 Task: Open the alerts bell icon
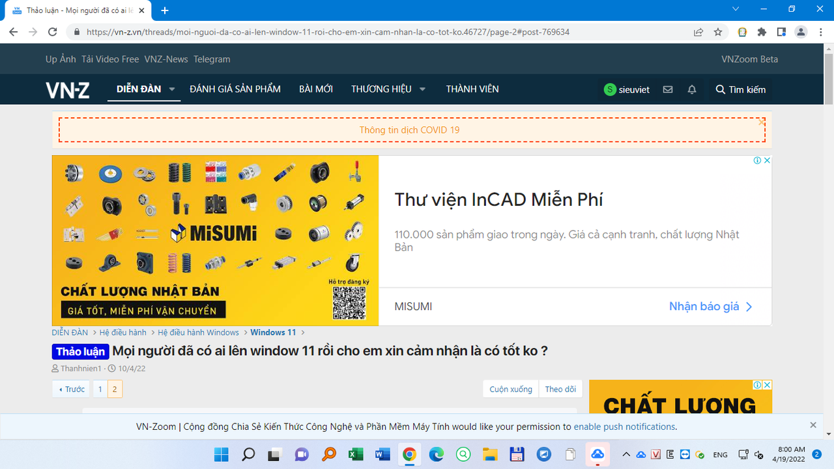pos(692,90)
